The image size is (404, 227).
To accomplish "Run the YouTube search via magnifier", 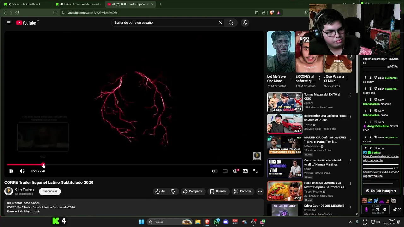I will pyautogui.click(x=231, y=23).
